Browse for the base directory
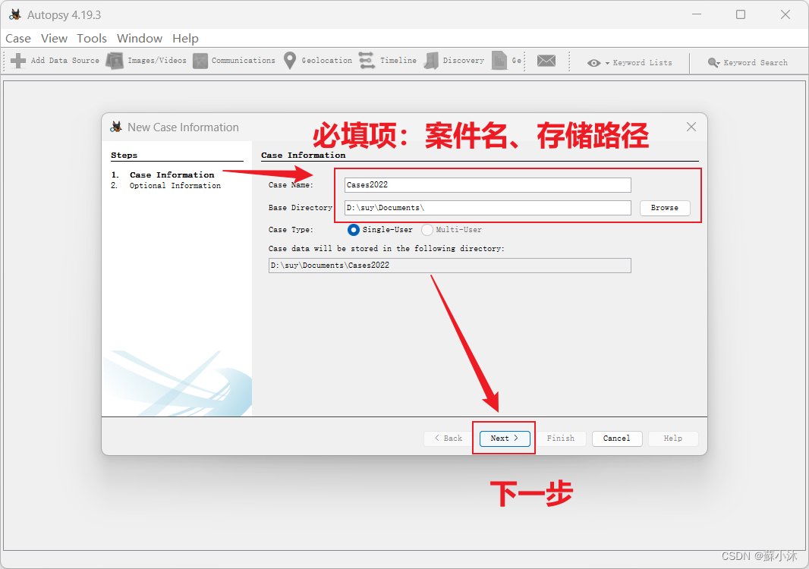809x569 pixels. 665,208
